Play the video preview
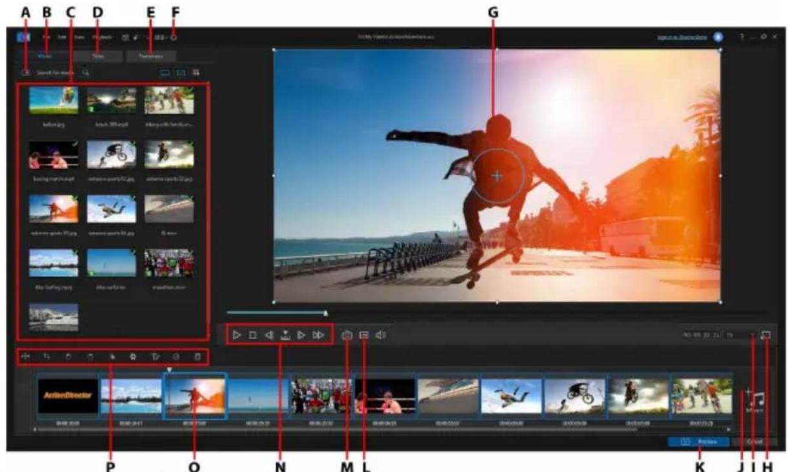The width and height of the screenshot is (788, 472). pyautogui.click(x=237, y=335)
